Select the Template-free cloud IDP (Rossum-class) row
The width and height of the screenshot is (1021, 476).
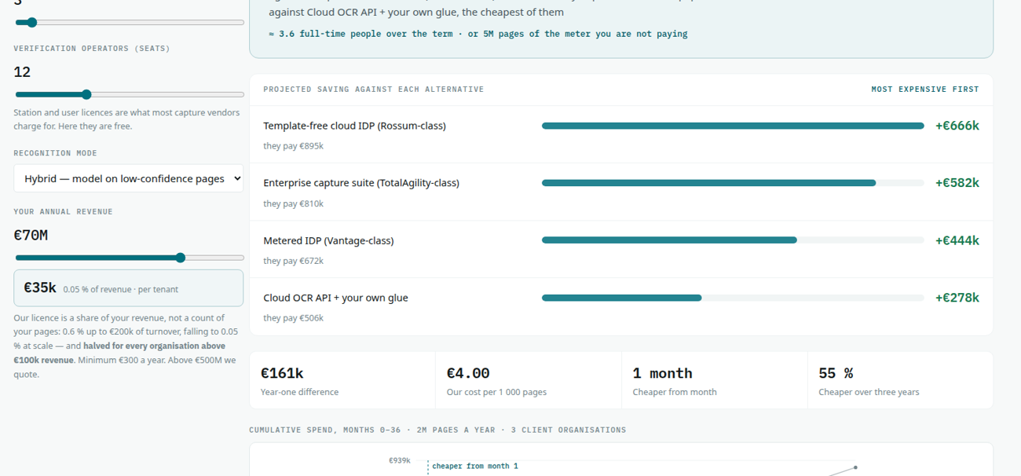[621, 134]
